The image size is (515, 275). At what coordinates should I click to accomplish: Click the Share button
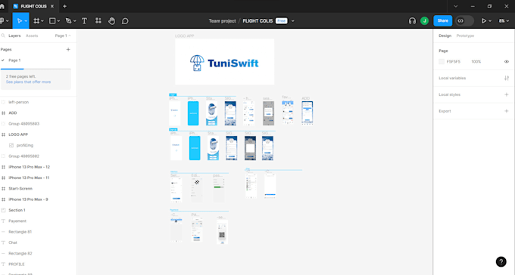[x=443, y=21]
